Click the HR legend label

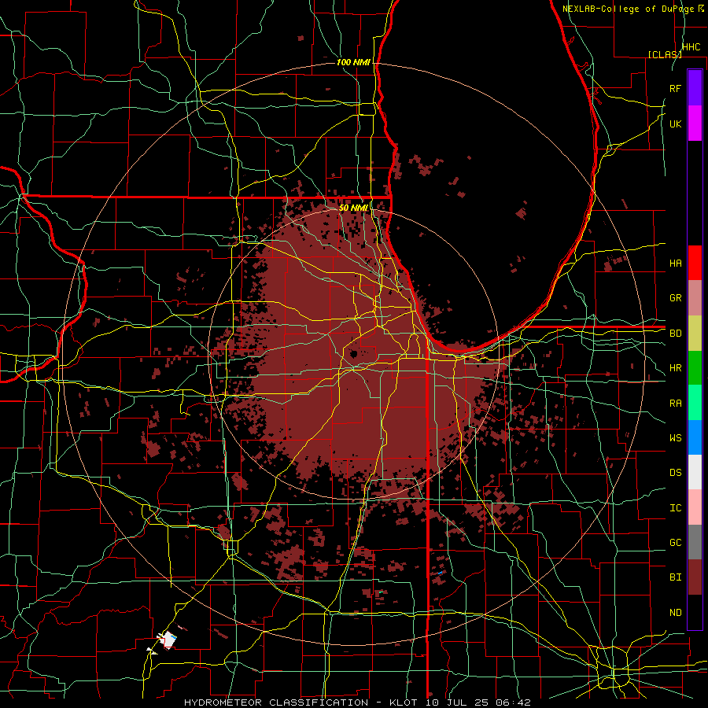click(x=676, y=368)
